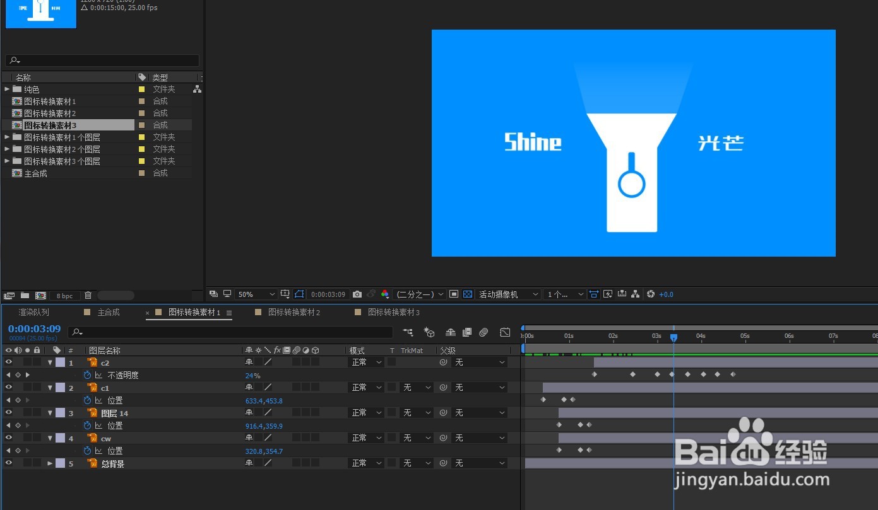This screenshot has width=878, height=510.
Task: Open the 1个 view layout dropdown
Action: click(x=566, y=294)
